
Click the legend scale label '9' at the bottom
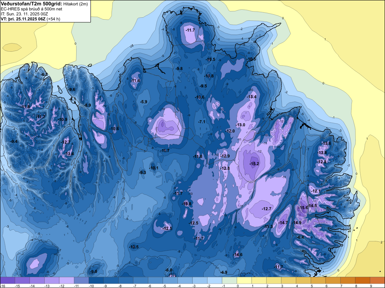[371, 286]
